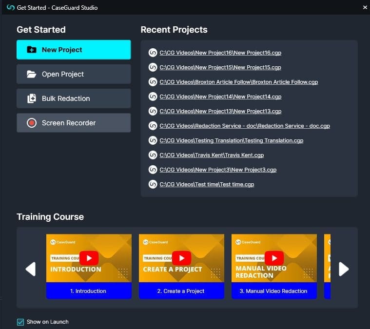Image resolution: width=370 pixels, height=329 pixels.
Task: Launch Bulk Redaction
Action: click(x=74, y=98)
